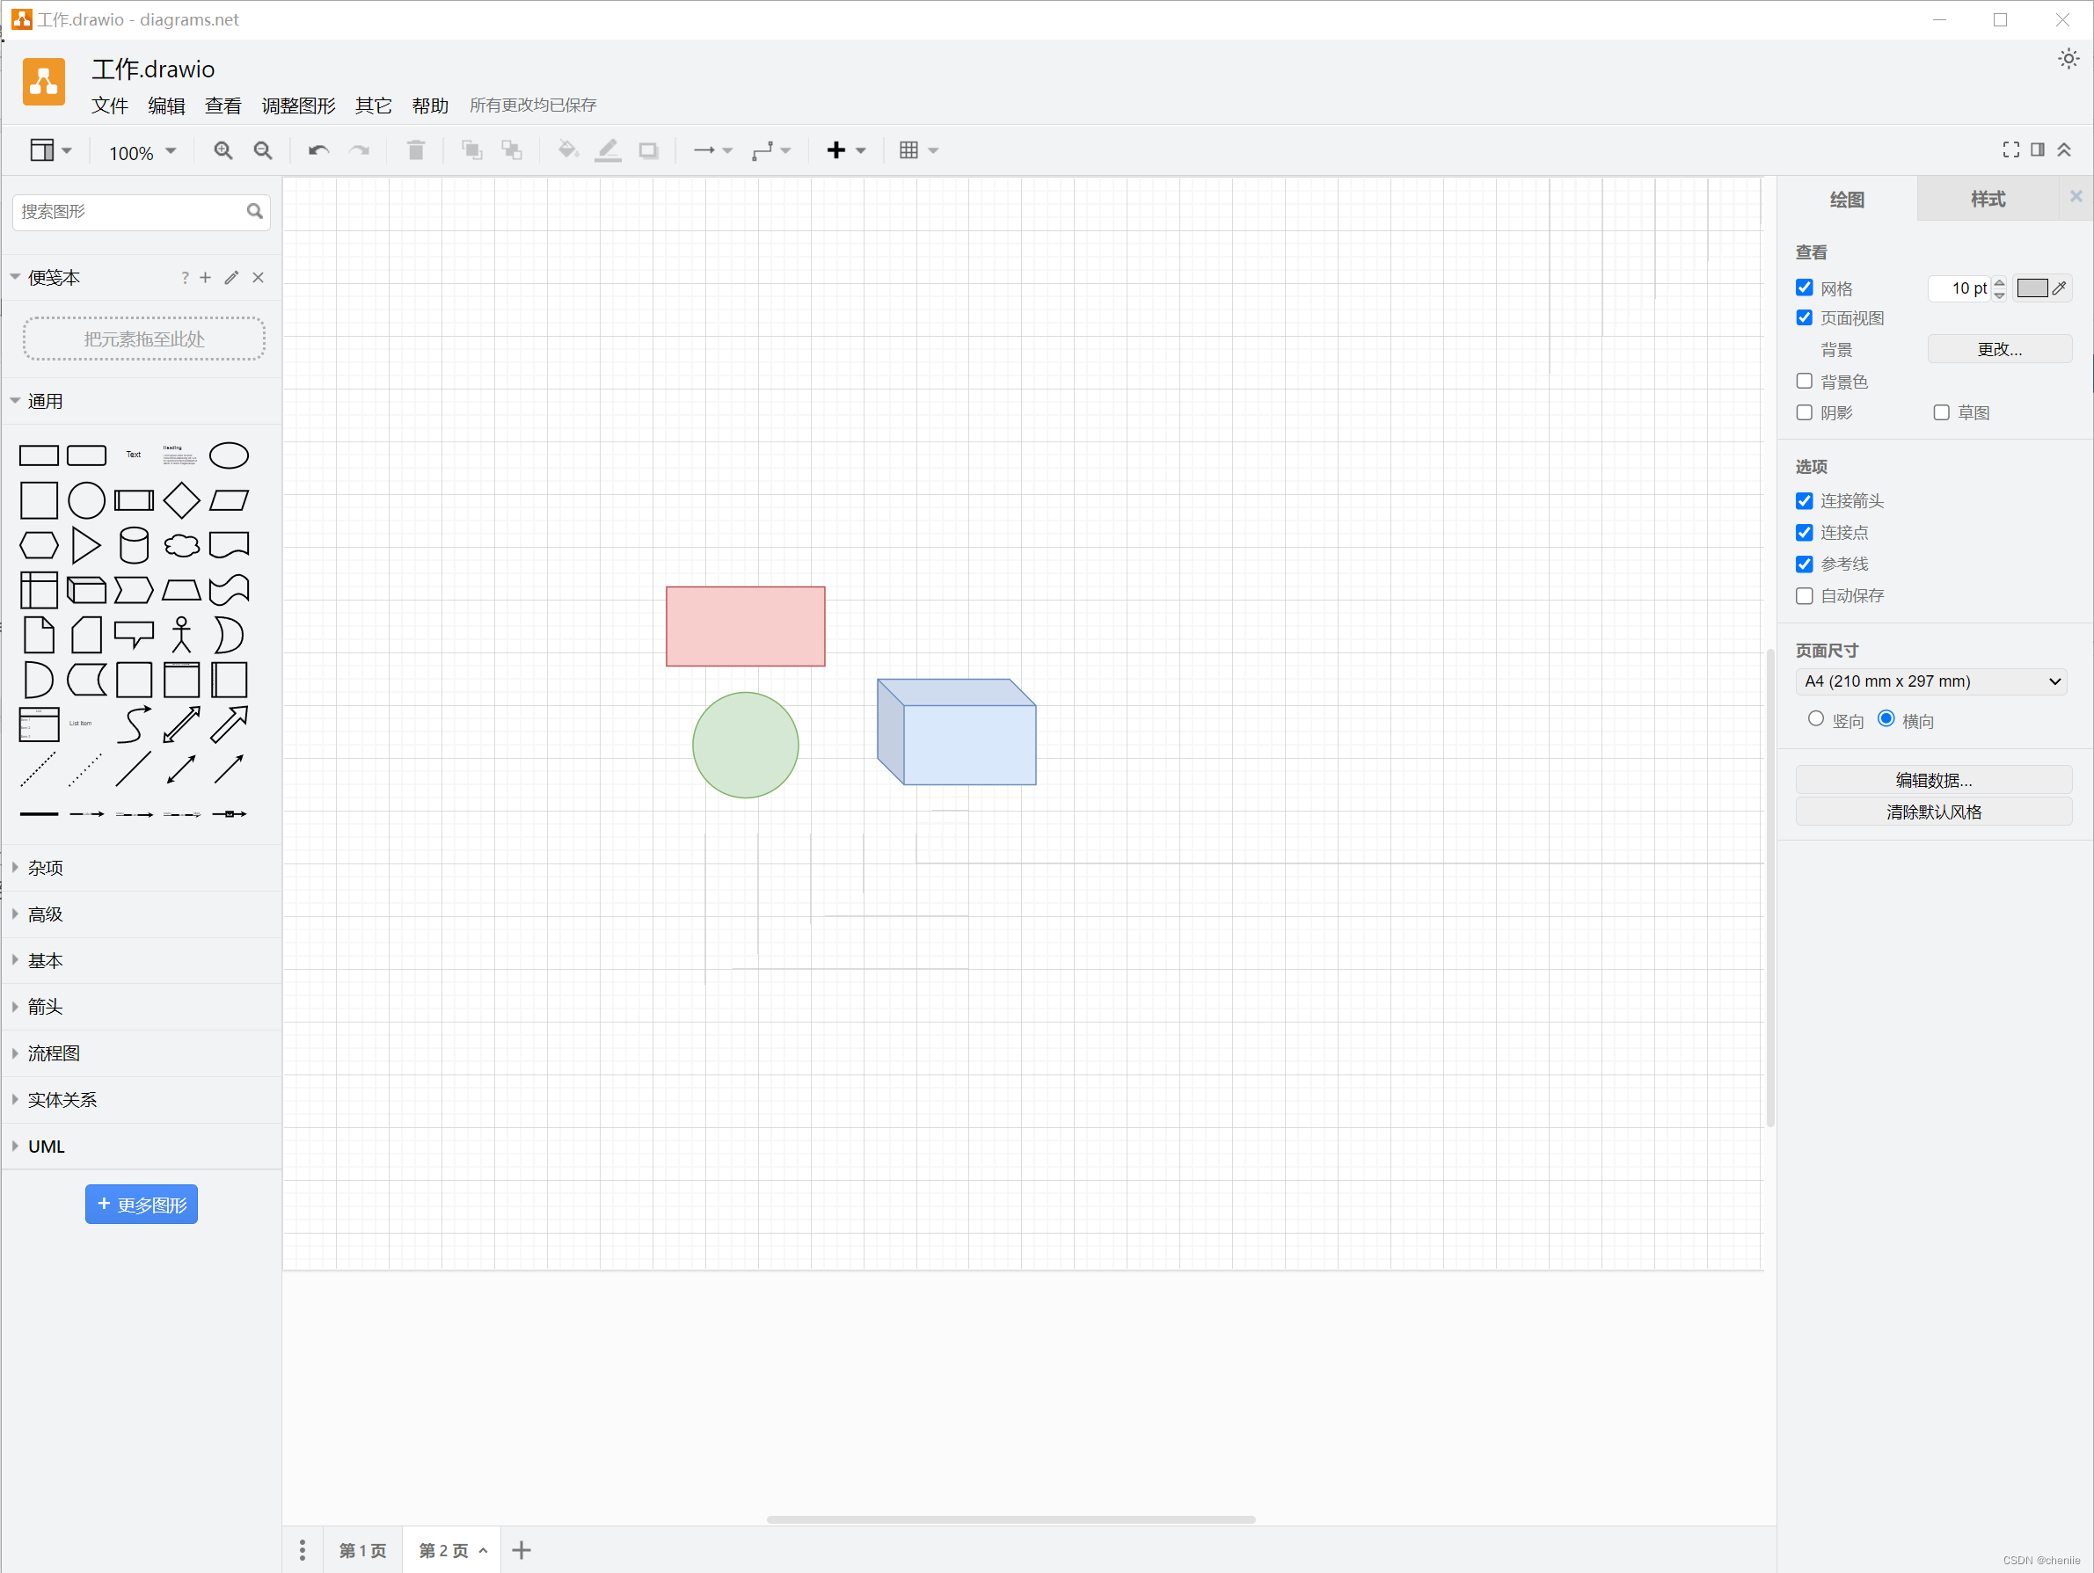The height and width of the screenshot is (1573, 2094).
Task: Select the cloud shape in General palette
Action: click(181, 545)
